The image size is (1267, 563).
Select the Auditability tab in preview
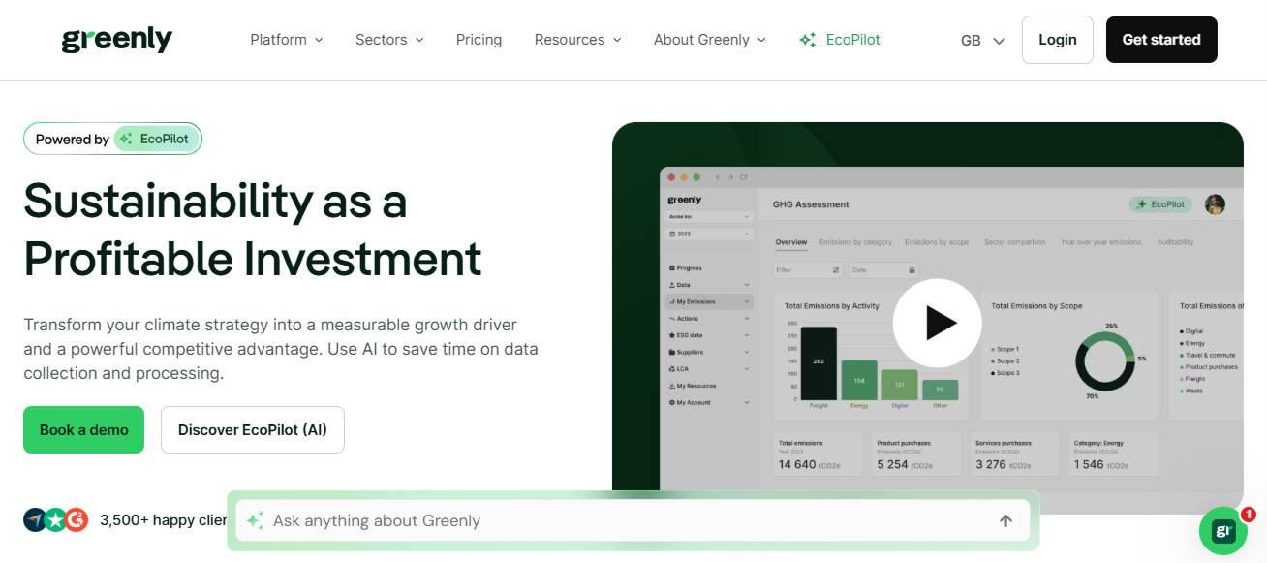[1175, 242]
